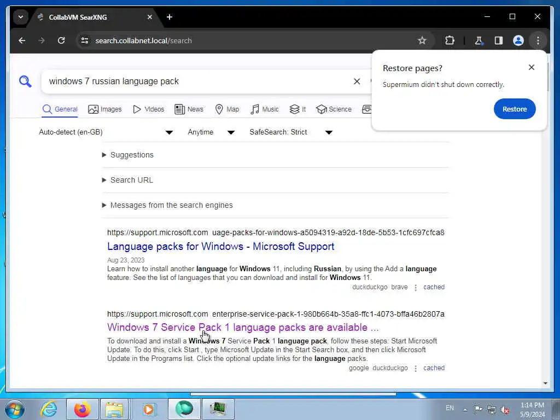Open the Extensions puzzle icon
Viewport: 560px width, 420px height.
pos(450,40)
